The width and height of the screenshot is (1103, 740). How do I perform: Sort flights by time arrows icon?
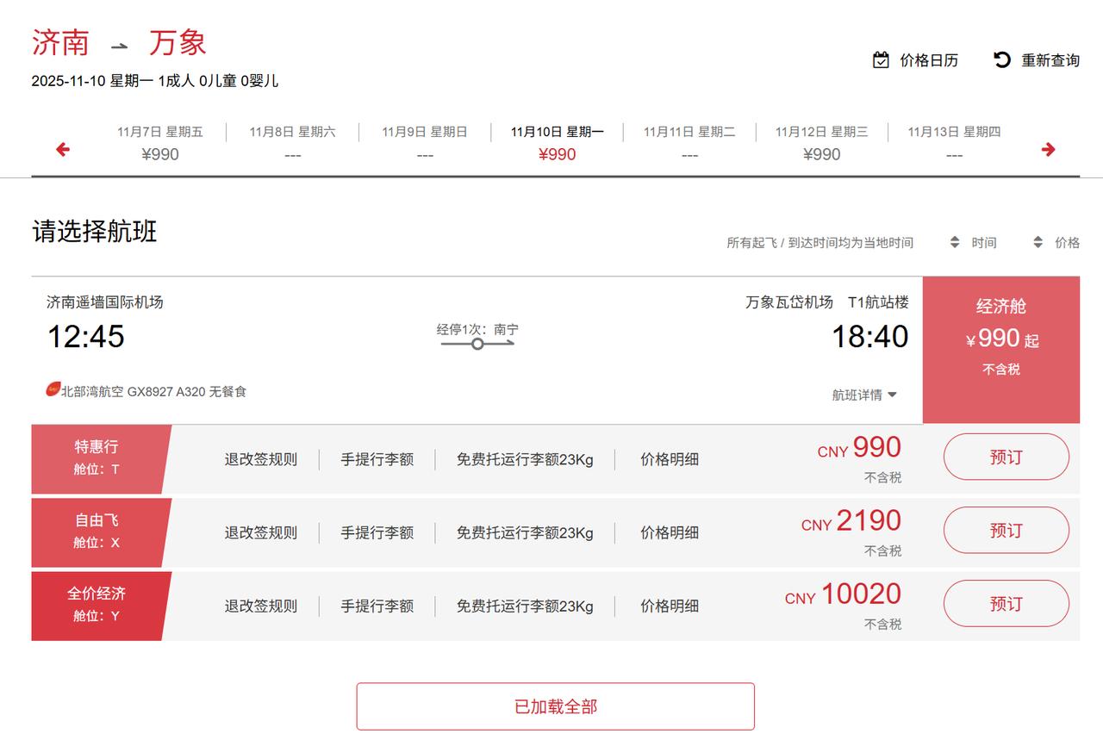tap(955, 243)
